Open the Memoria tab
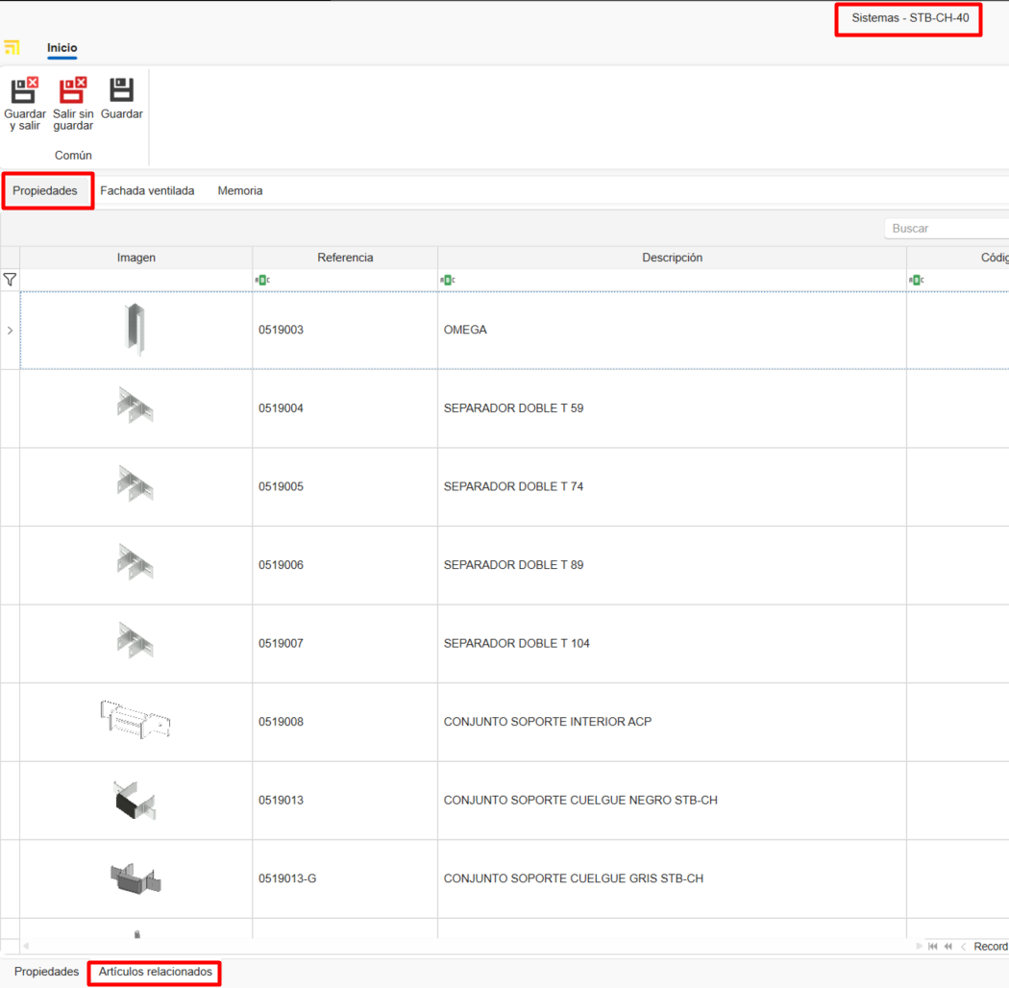This screenshot has width=1009, height=988. click(239, 191)
